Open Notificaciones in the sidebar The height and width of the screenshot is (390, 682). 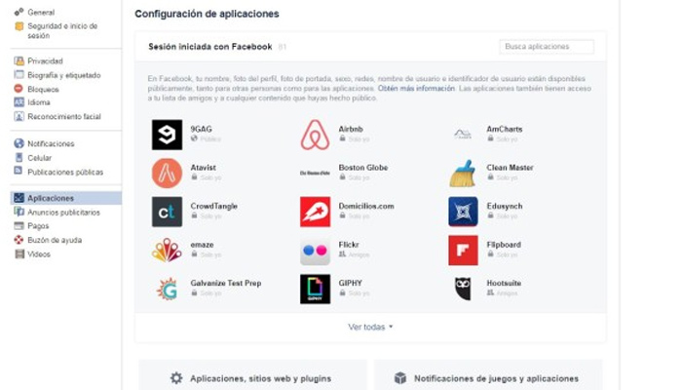point(51,143)
